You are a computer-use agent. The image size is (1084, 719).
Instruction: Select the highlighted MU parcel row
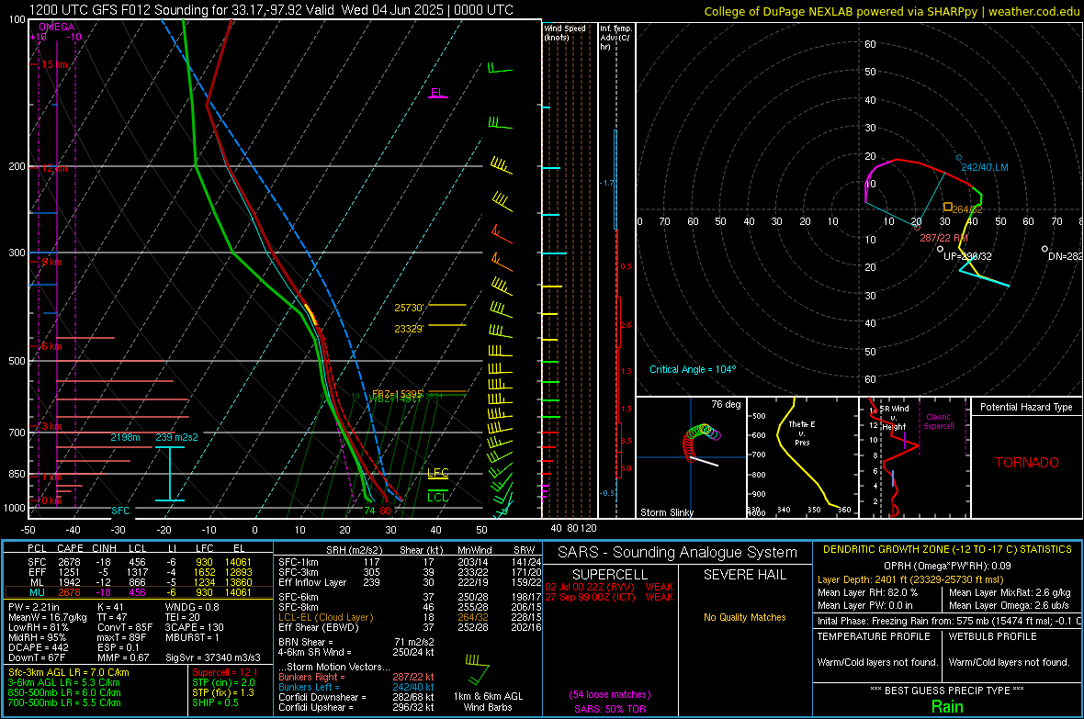click(x=139, y=592)
